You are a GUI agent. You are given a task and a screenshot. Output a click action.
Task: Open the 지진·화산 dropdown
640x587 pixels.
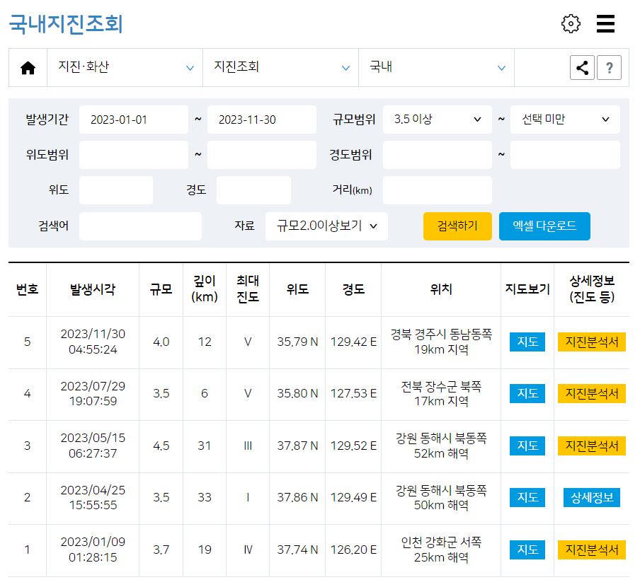125,67
